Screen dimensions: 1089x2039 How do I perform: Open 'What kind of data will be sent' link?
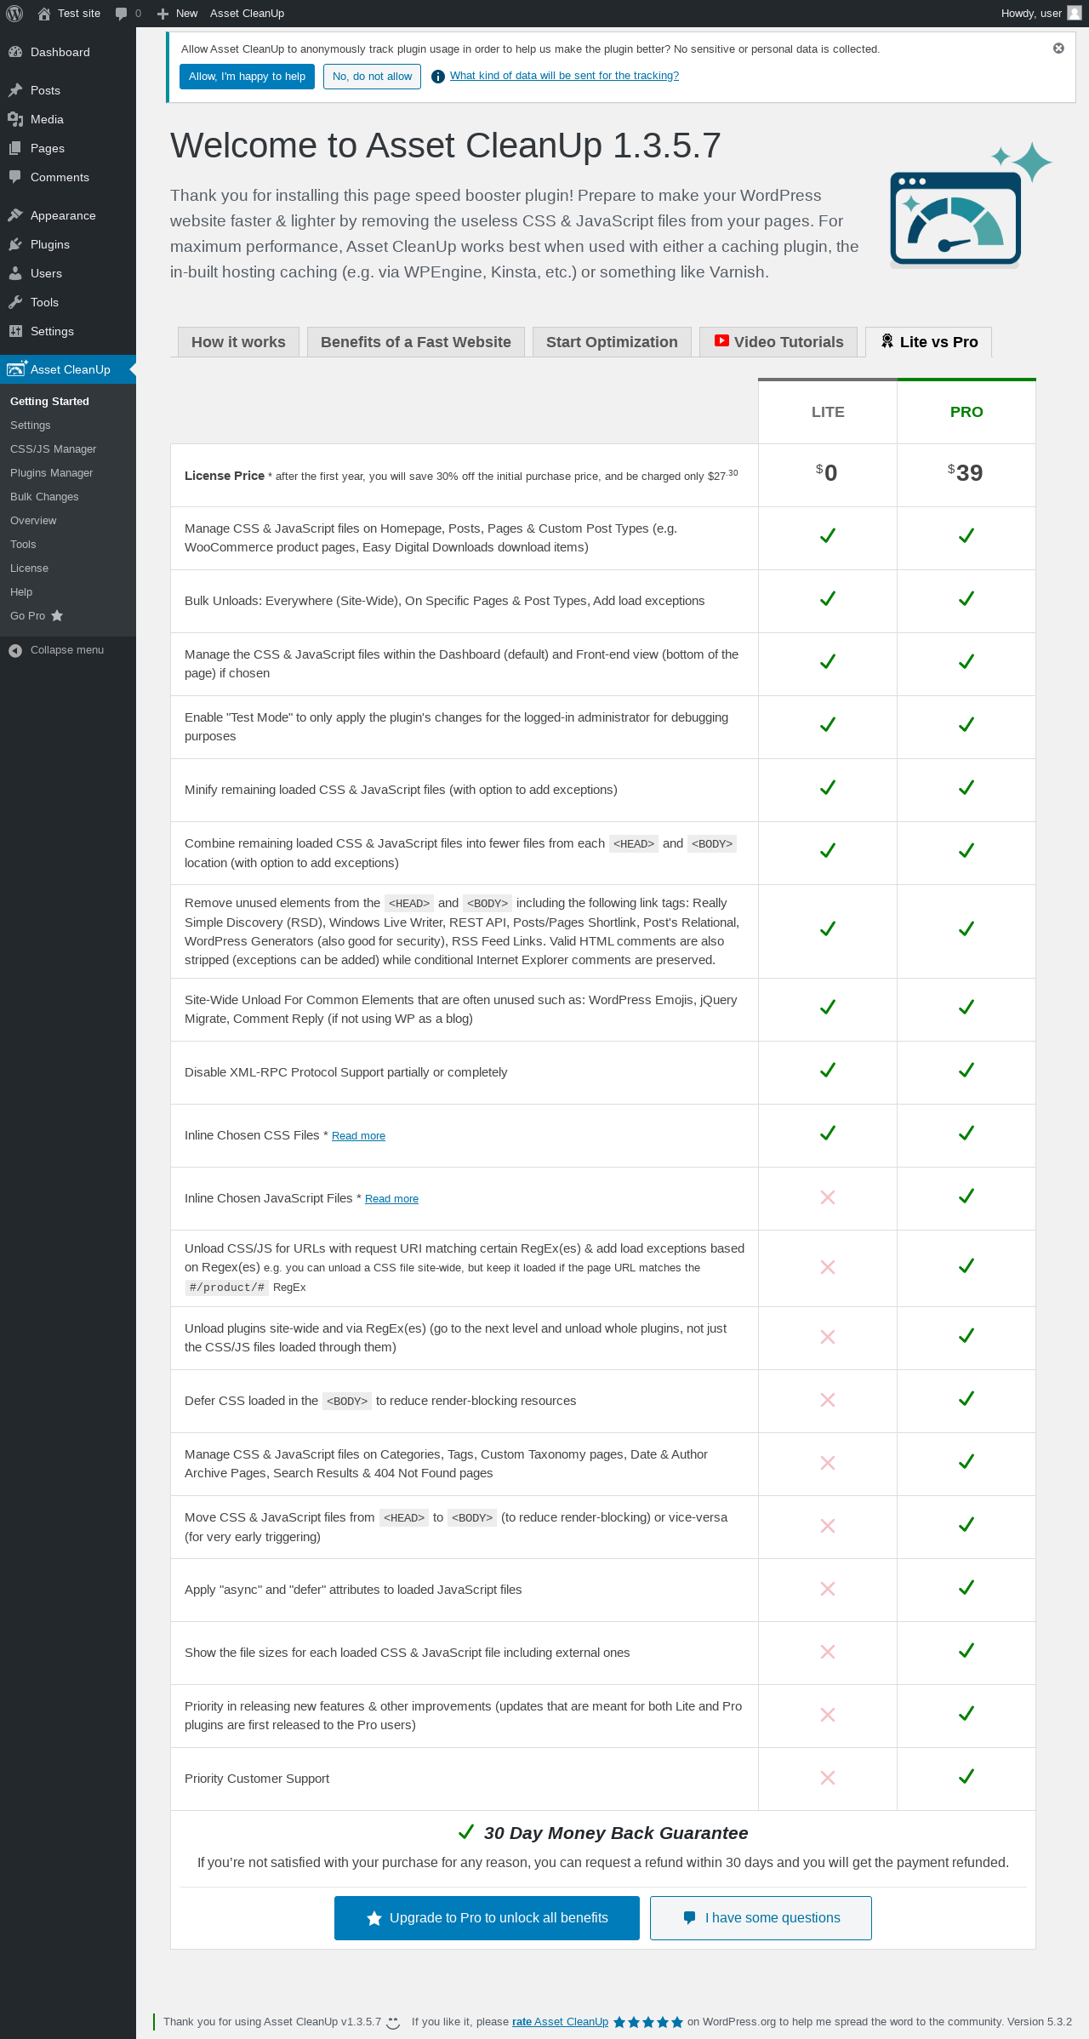(564, 76)
